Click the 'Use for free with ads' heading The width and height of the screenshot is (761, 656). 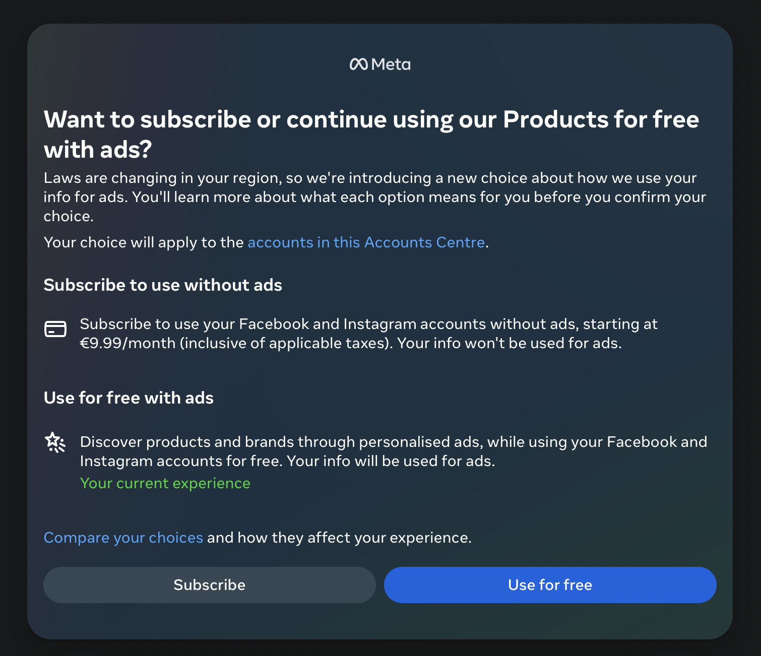pyautogui.click(x=129, y=398)
